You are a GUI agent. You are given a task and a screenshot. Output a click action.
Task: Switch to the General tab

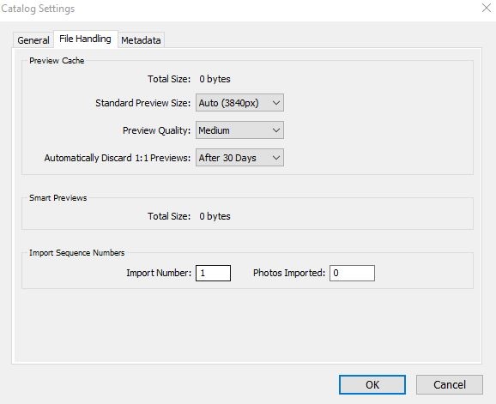[33, 40]
